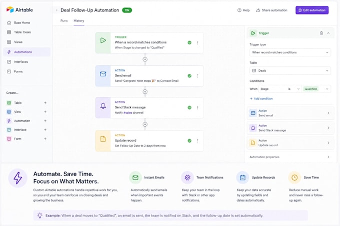Click plus next to Create Interface

(x=45, y=130)
